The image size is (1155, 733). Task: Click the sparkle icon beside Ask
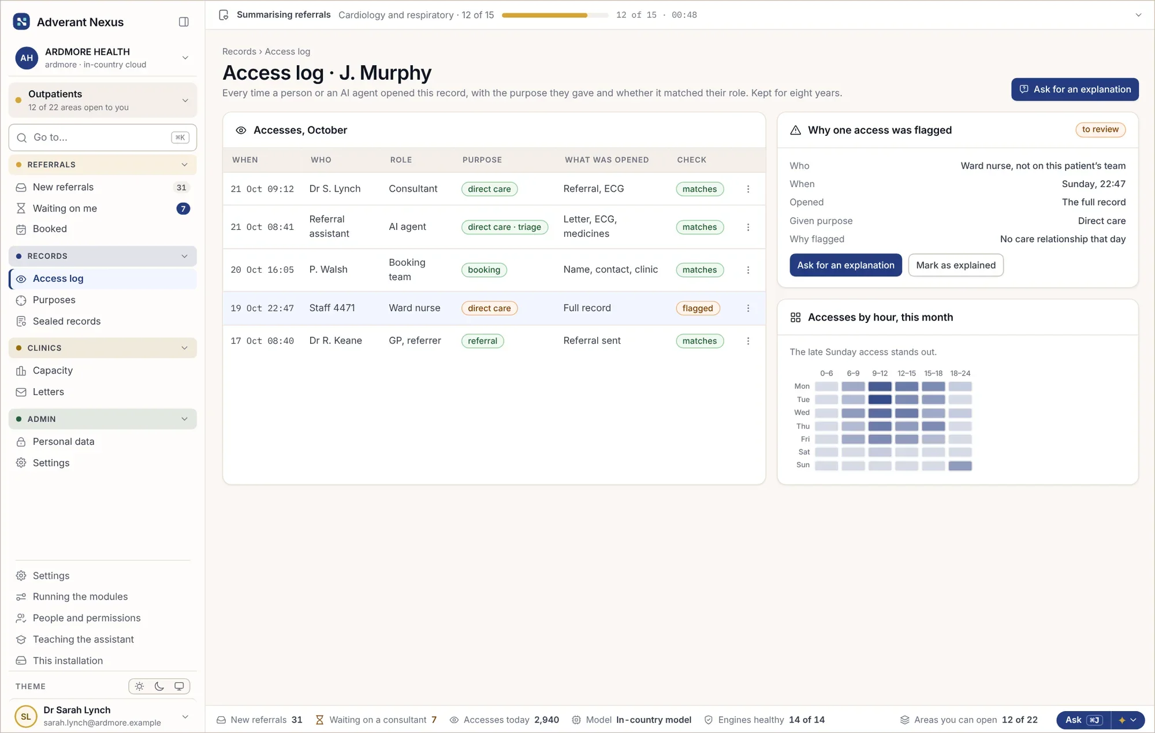coord(1122,720)
